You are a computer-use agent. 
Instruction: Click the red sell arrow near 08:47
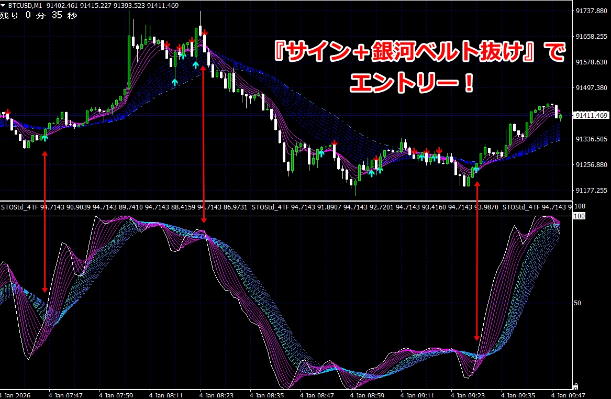[334, 142]
